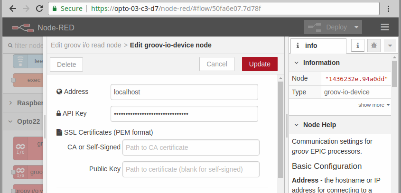Viewport: 401px width, 193px height.
Task: Open the Node-RED hamburger menu
Action: click(x=385, y=27)
